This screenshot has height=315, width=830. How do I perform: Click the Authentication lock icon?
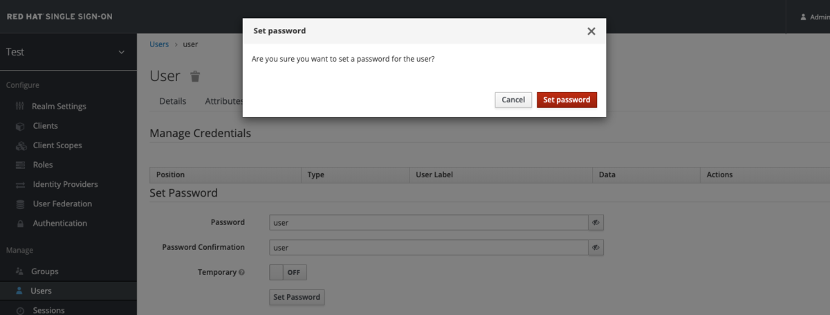point(19,224)
